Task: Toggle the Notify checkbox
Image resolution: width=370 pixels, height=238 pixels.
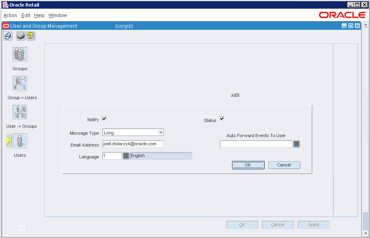Action: point(104,118)
